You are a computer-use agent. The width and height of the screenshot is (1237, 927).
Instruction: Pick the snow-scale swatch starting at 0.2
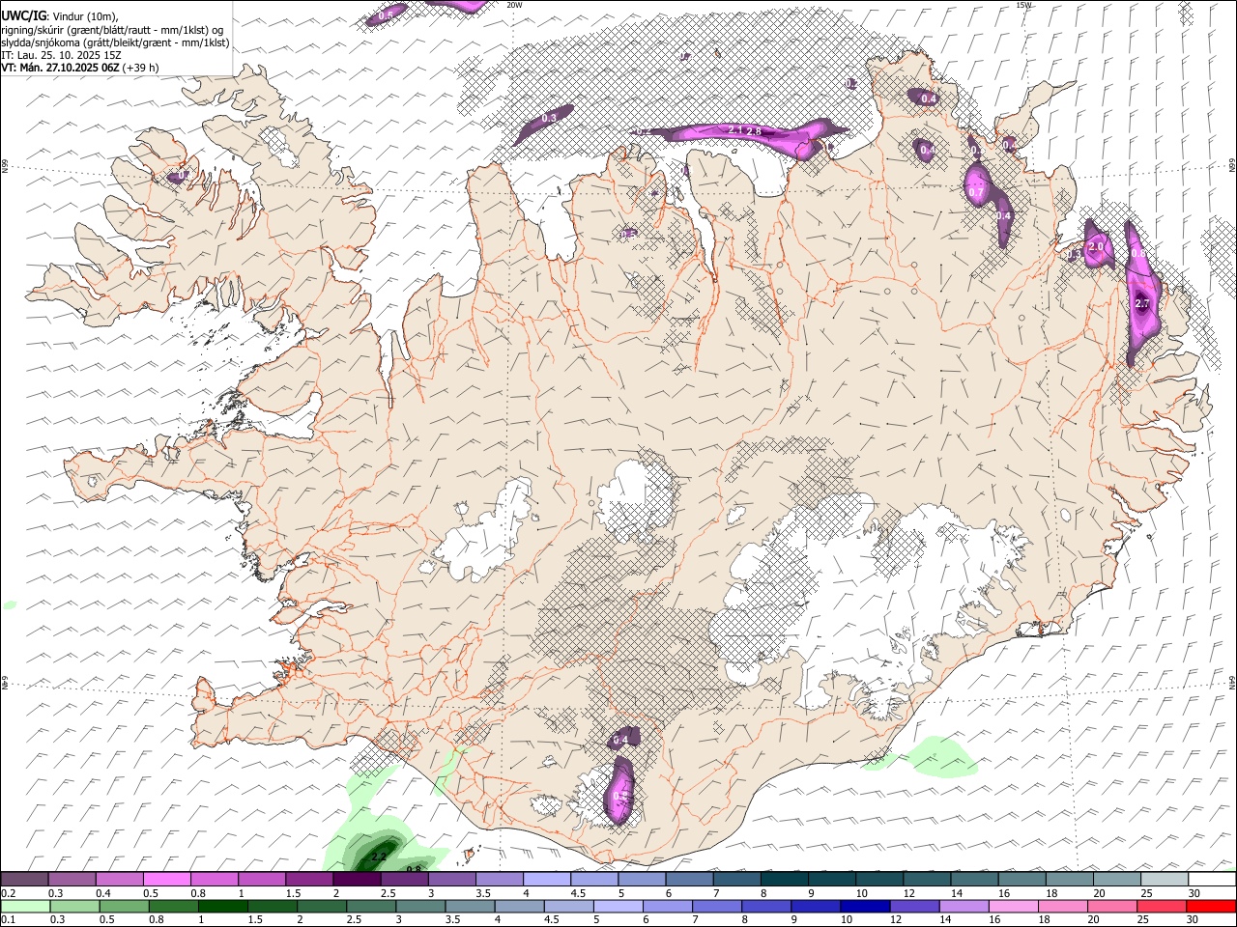click(x=24, y=880)
